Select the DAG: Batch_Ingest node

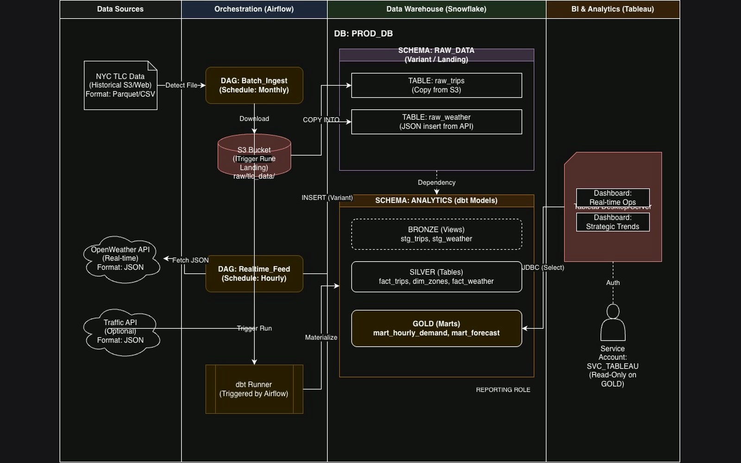click(x=254, y=85)
